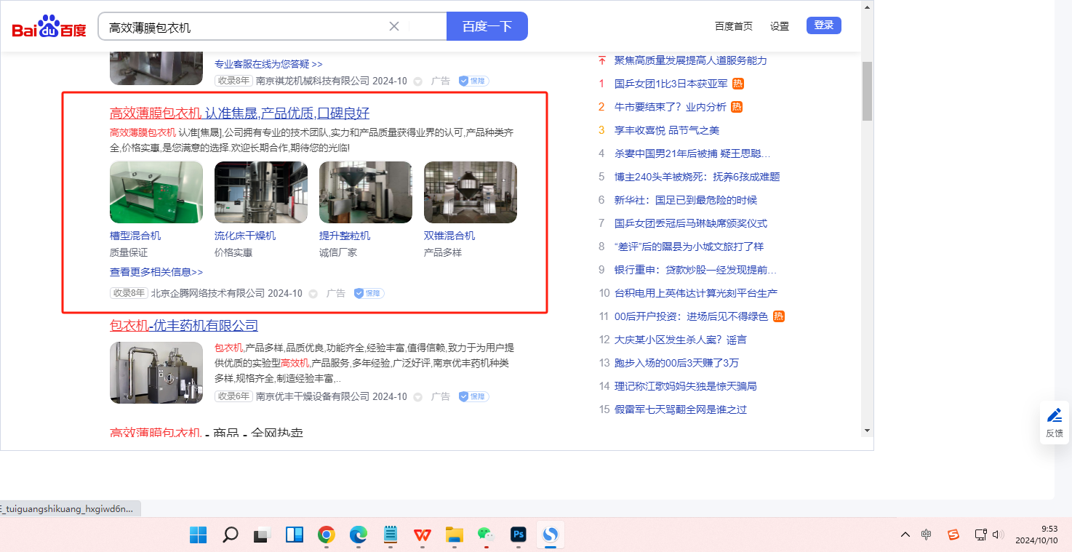Open the 流化床干燥机 product thumbnail
The image size is (1072, 552).
click(260, 192)
